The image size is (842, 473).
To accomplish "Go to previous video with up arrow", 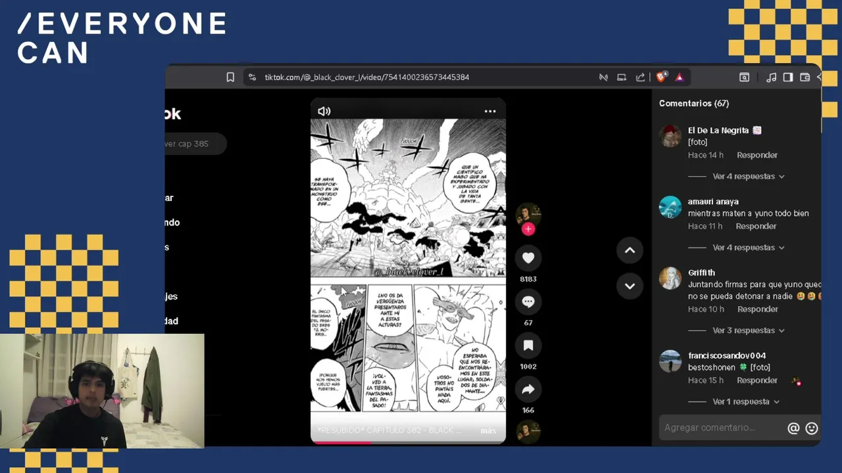I will pyautogui.click(x=630, y=250).
